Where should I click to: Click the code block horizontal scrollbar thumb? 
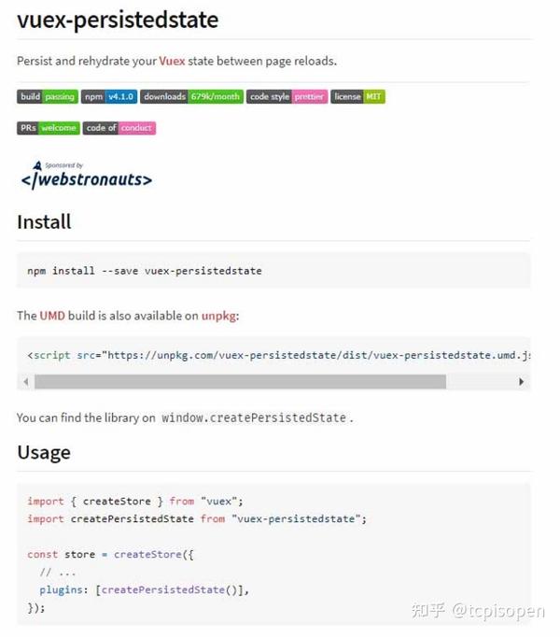[x=240, y=382]
